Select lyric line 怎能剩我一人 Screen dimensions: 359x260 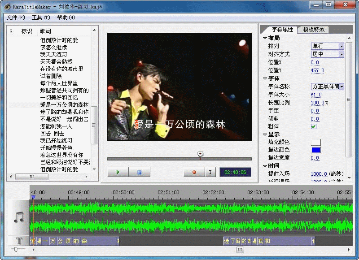click(x=56, y=126)
